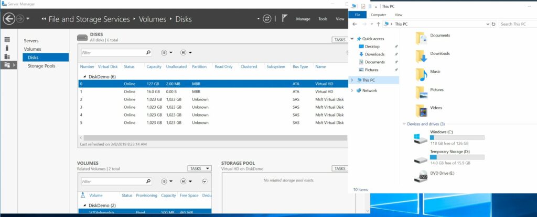Image resolution: width=537 pixels, height=217 pixels.
Task: Click the Search This PC field
Action: [x=517, y=24]
